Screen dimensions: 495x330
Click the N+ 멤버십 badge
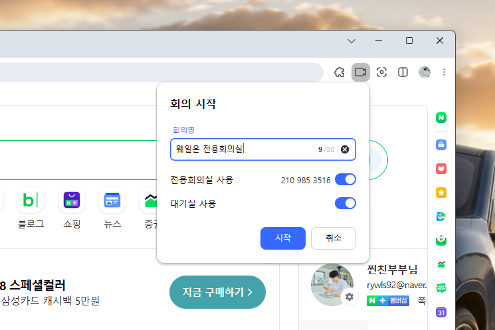point(388,301)
